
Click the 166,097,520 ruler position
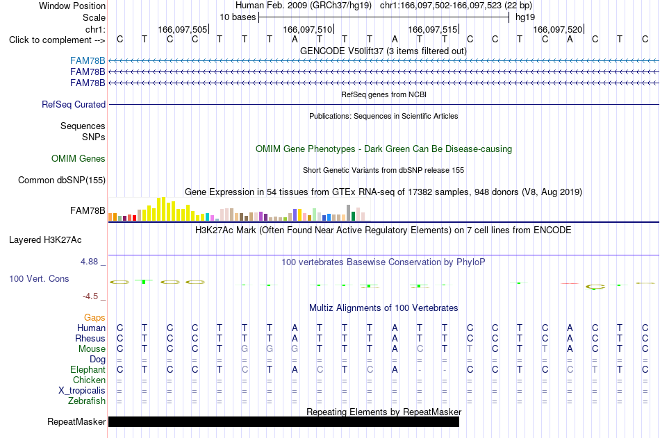click(558, 29)
